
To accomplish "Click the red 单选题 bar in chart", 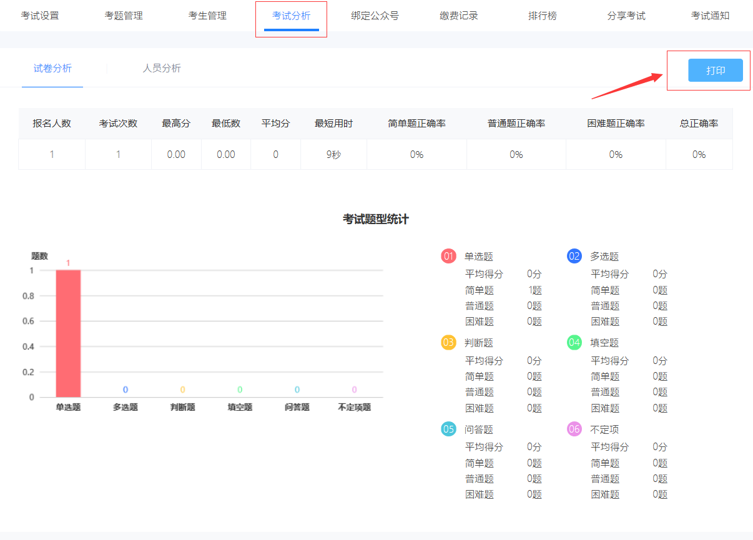I will click(x=68, y=333).
